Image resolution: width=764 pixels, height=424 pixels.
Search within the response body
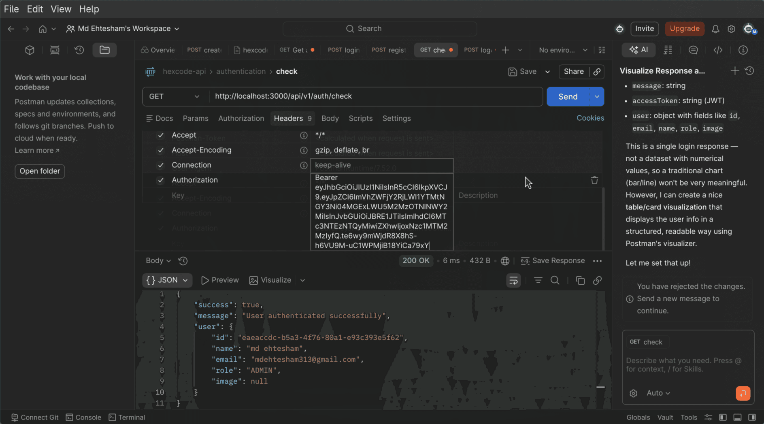pos(555,280)
